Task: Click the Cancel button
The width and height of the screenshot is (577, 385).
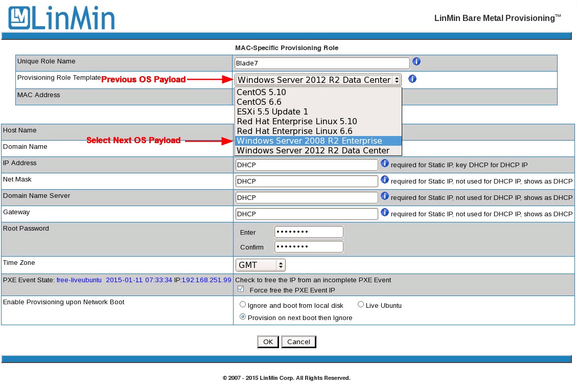Action: point(298,342)
